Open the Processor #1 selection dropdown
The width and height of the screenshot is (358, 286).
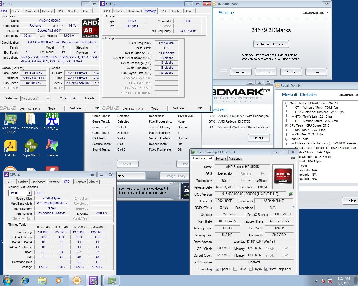[x=48, y=98]
